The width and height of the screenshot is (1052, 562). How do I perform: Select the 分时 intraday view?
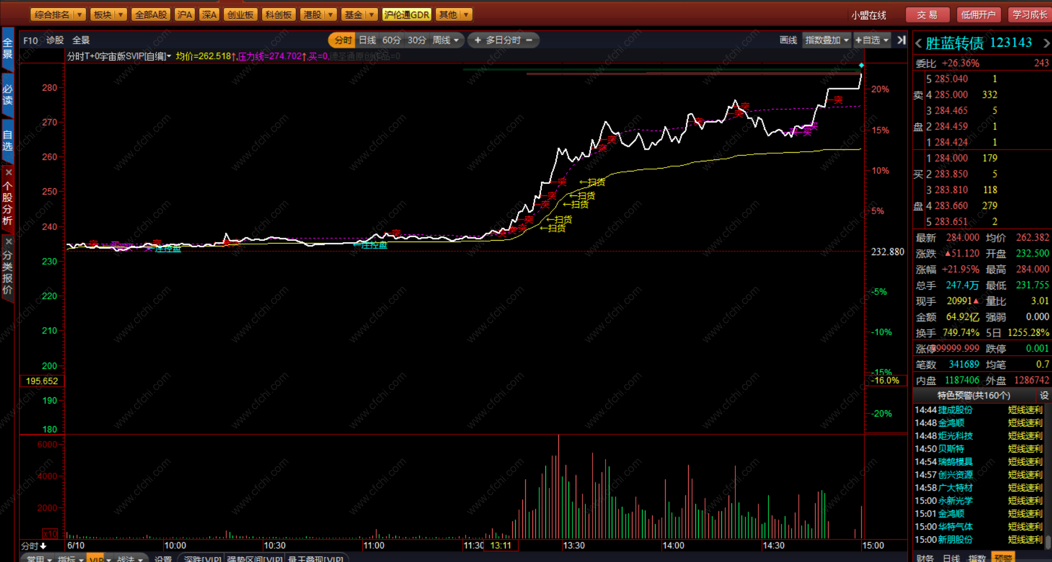tap(343, 40)
